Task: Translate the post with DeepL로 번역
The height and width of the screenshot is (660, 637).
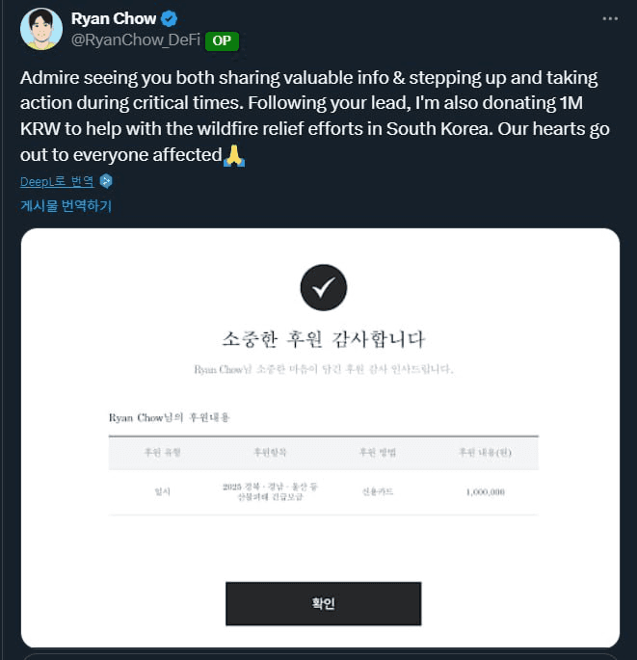Action: (57, 181)
